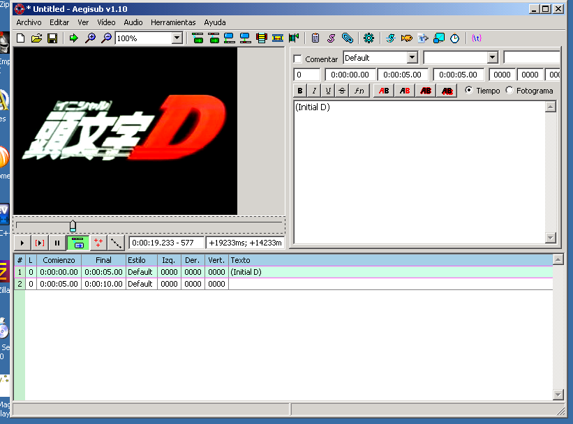This screenshot has width=573, height=424.
Task: Open the Default style dropdown
Action: tap(412, 57)
